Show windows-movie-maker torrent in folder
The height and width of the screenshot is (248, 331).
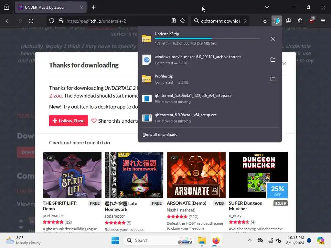[273, 60]
